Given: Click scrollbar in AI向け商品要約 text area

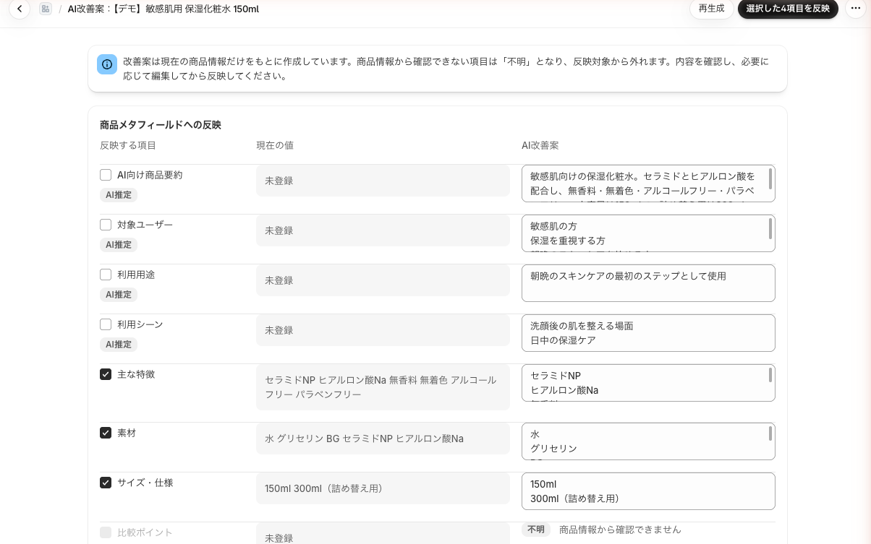Looking at the screenshot, I should pos(770,178).
